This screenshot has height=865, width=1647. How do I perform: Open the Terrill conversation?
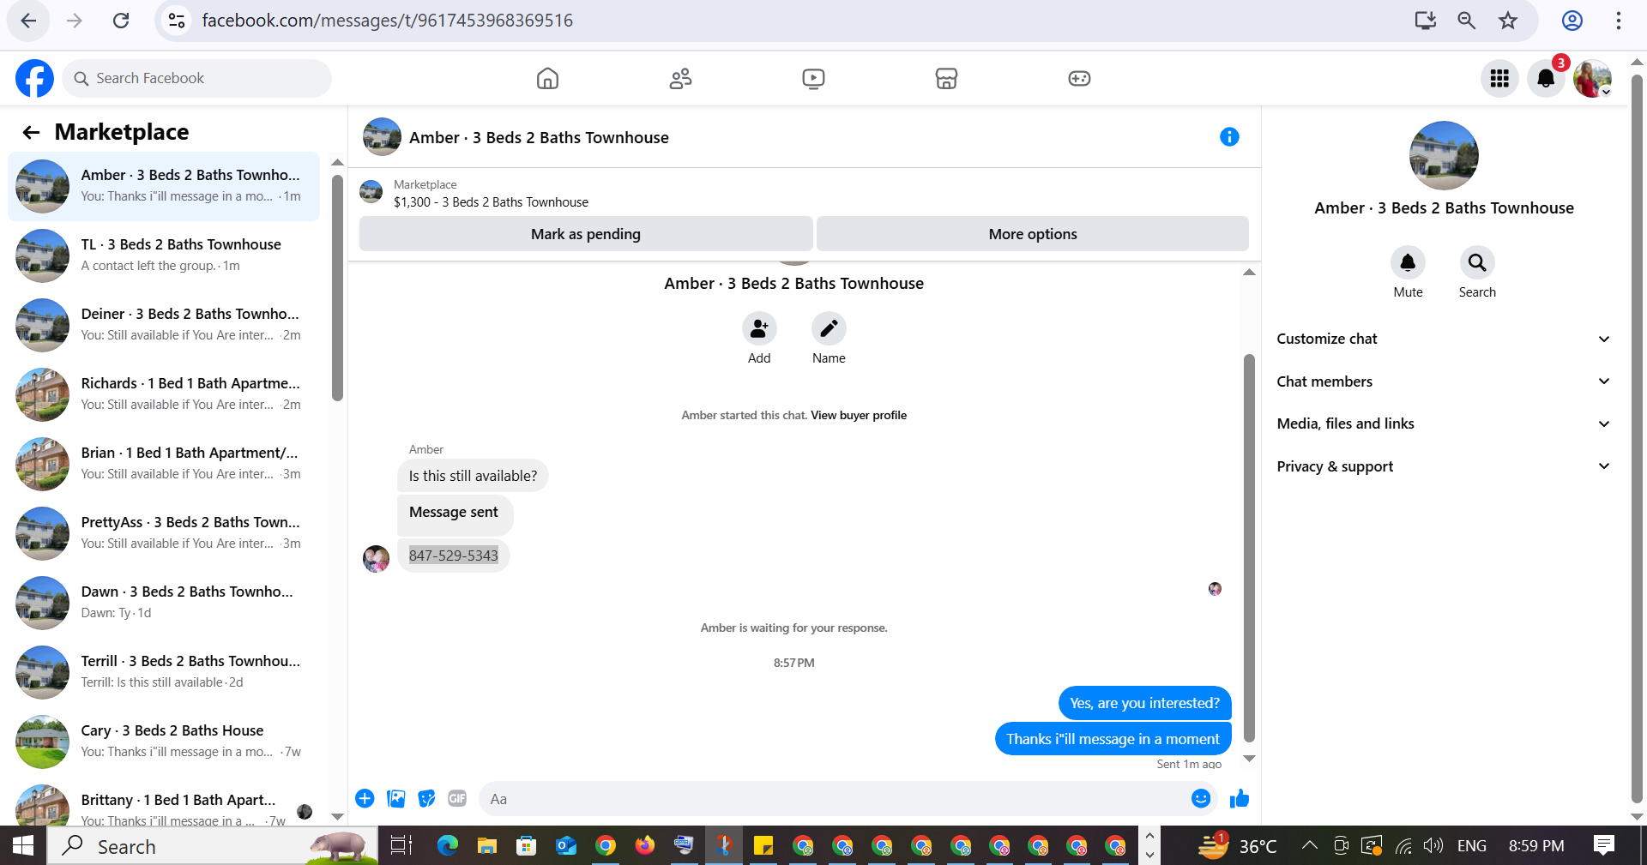164,672
